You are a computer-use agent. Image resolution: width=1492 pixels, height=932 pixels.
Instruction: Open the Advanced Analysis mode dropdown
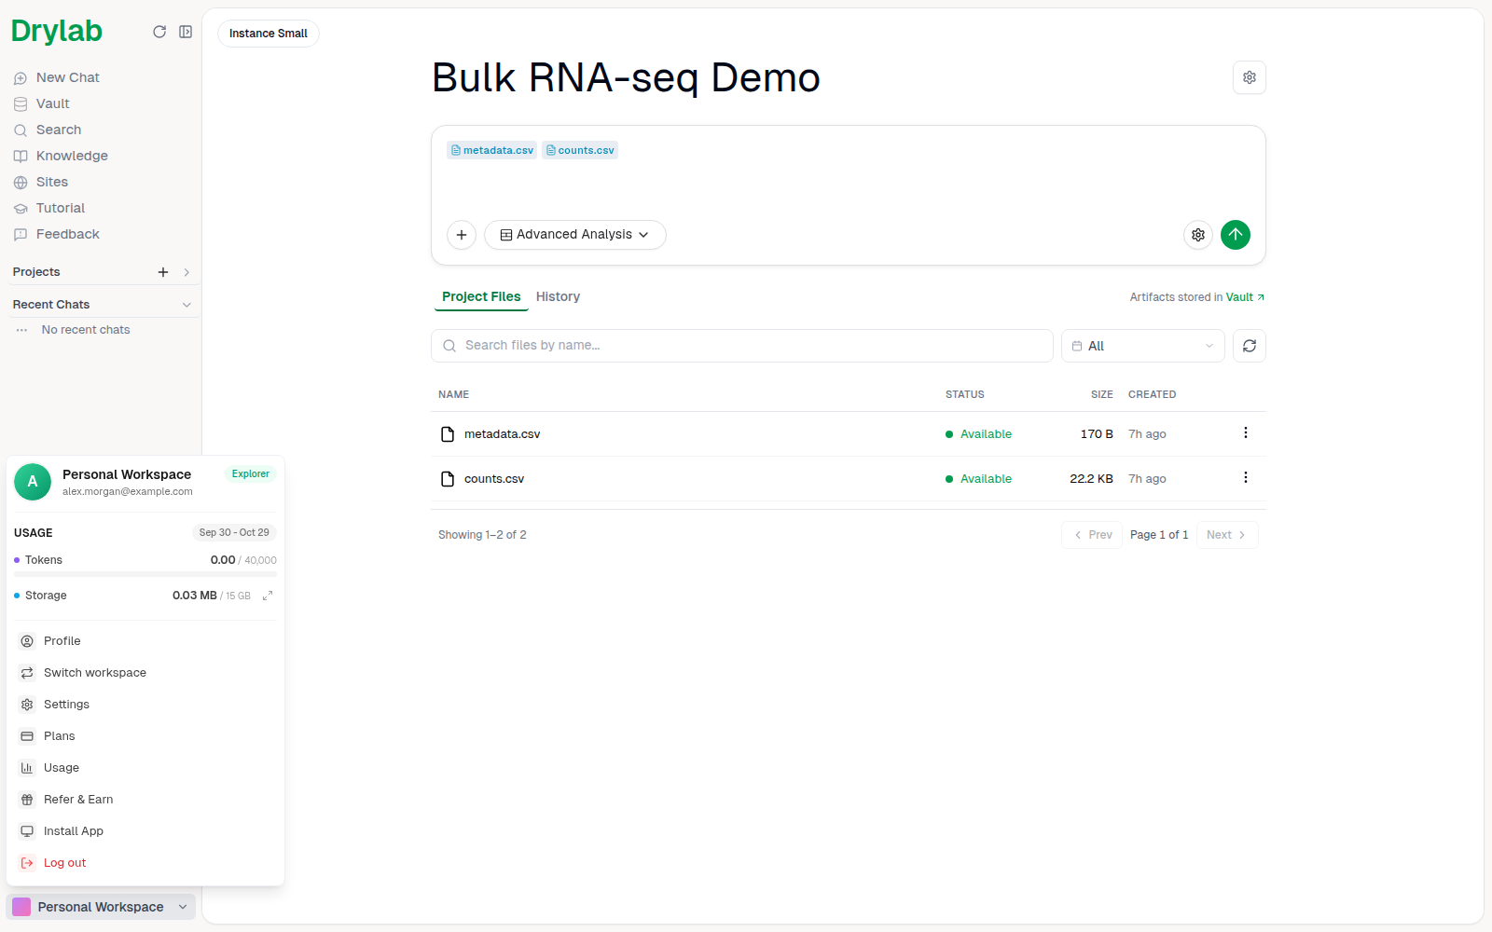(x=575, y=235)
